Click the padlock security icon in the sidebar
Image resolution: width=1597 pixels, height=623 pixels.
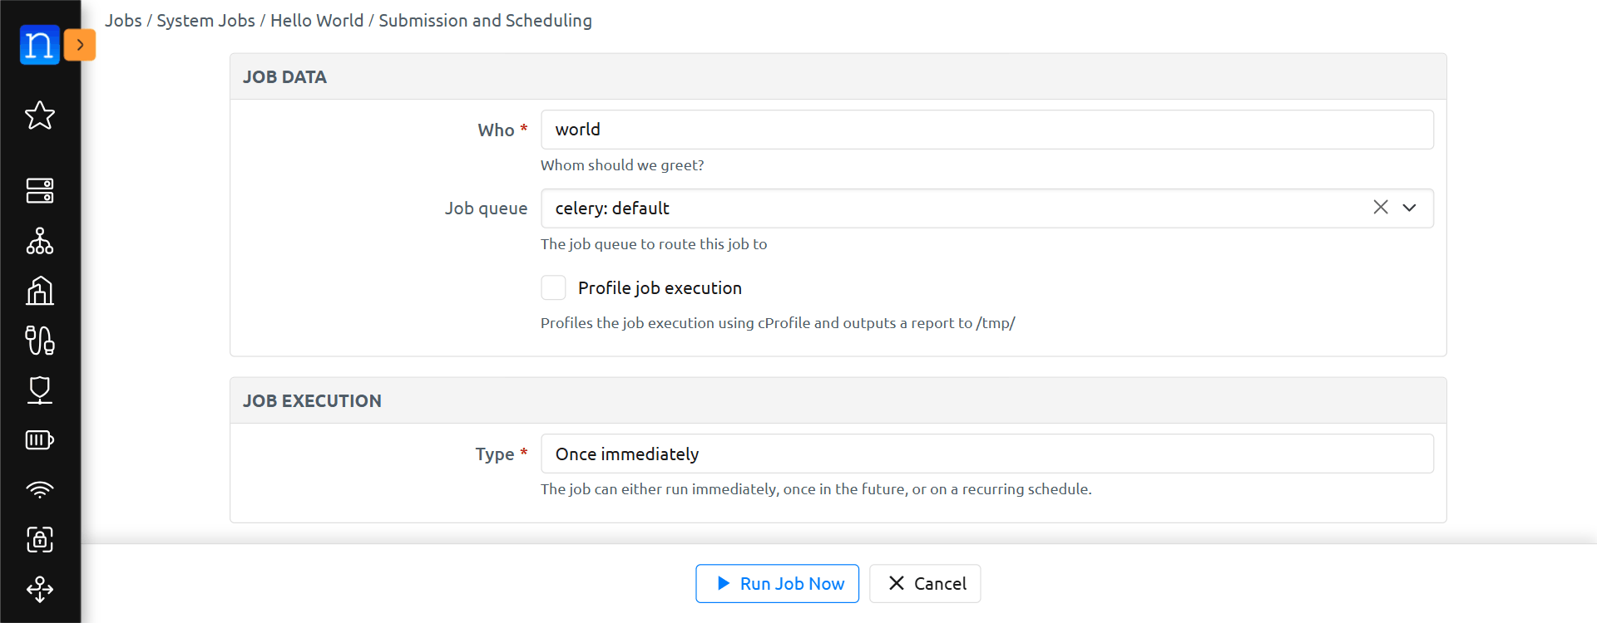(x=39, y=540)
